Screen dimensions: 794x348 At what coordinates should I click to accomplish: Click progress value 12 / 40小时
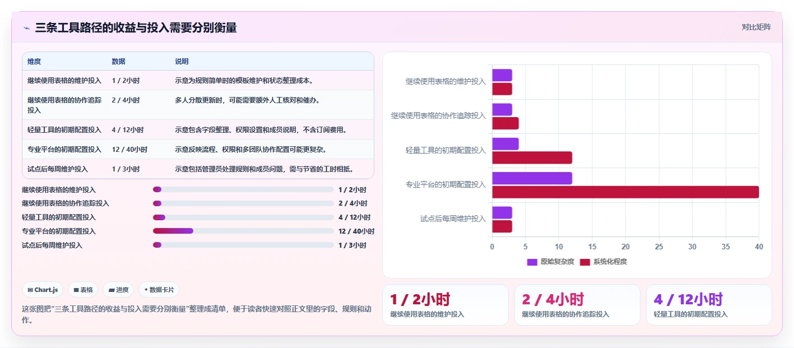click(356, 231)
